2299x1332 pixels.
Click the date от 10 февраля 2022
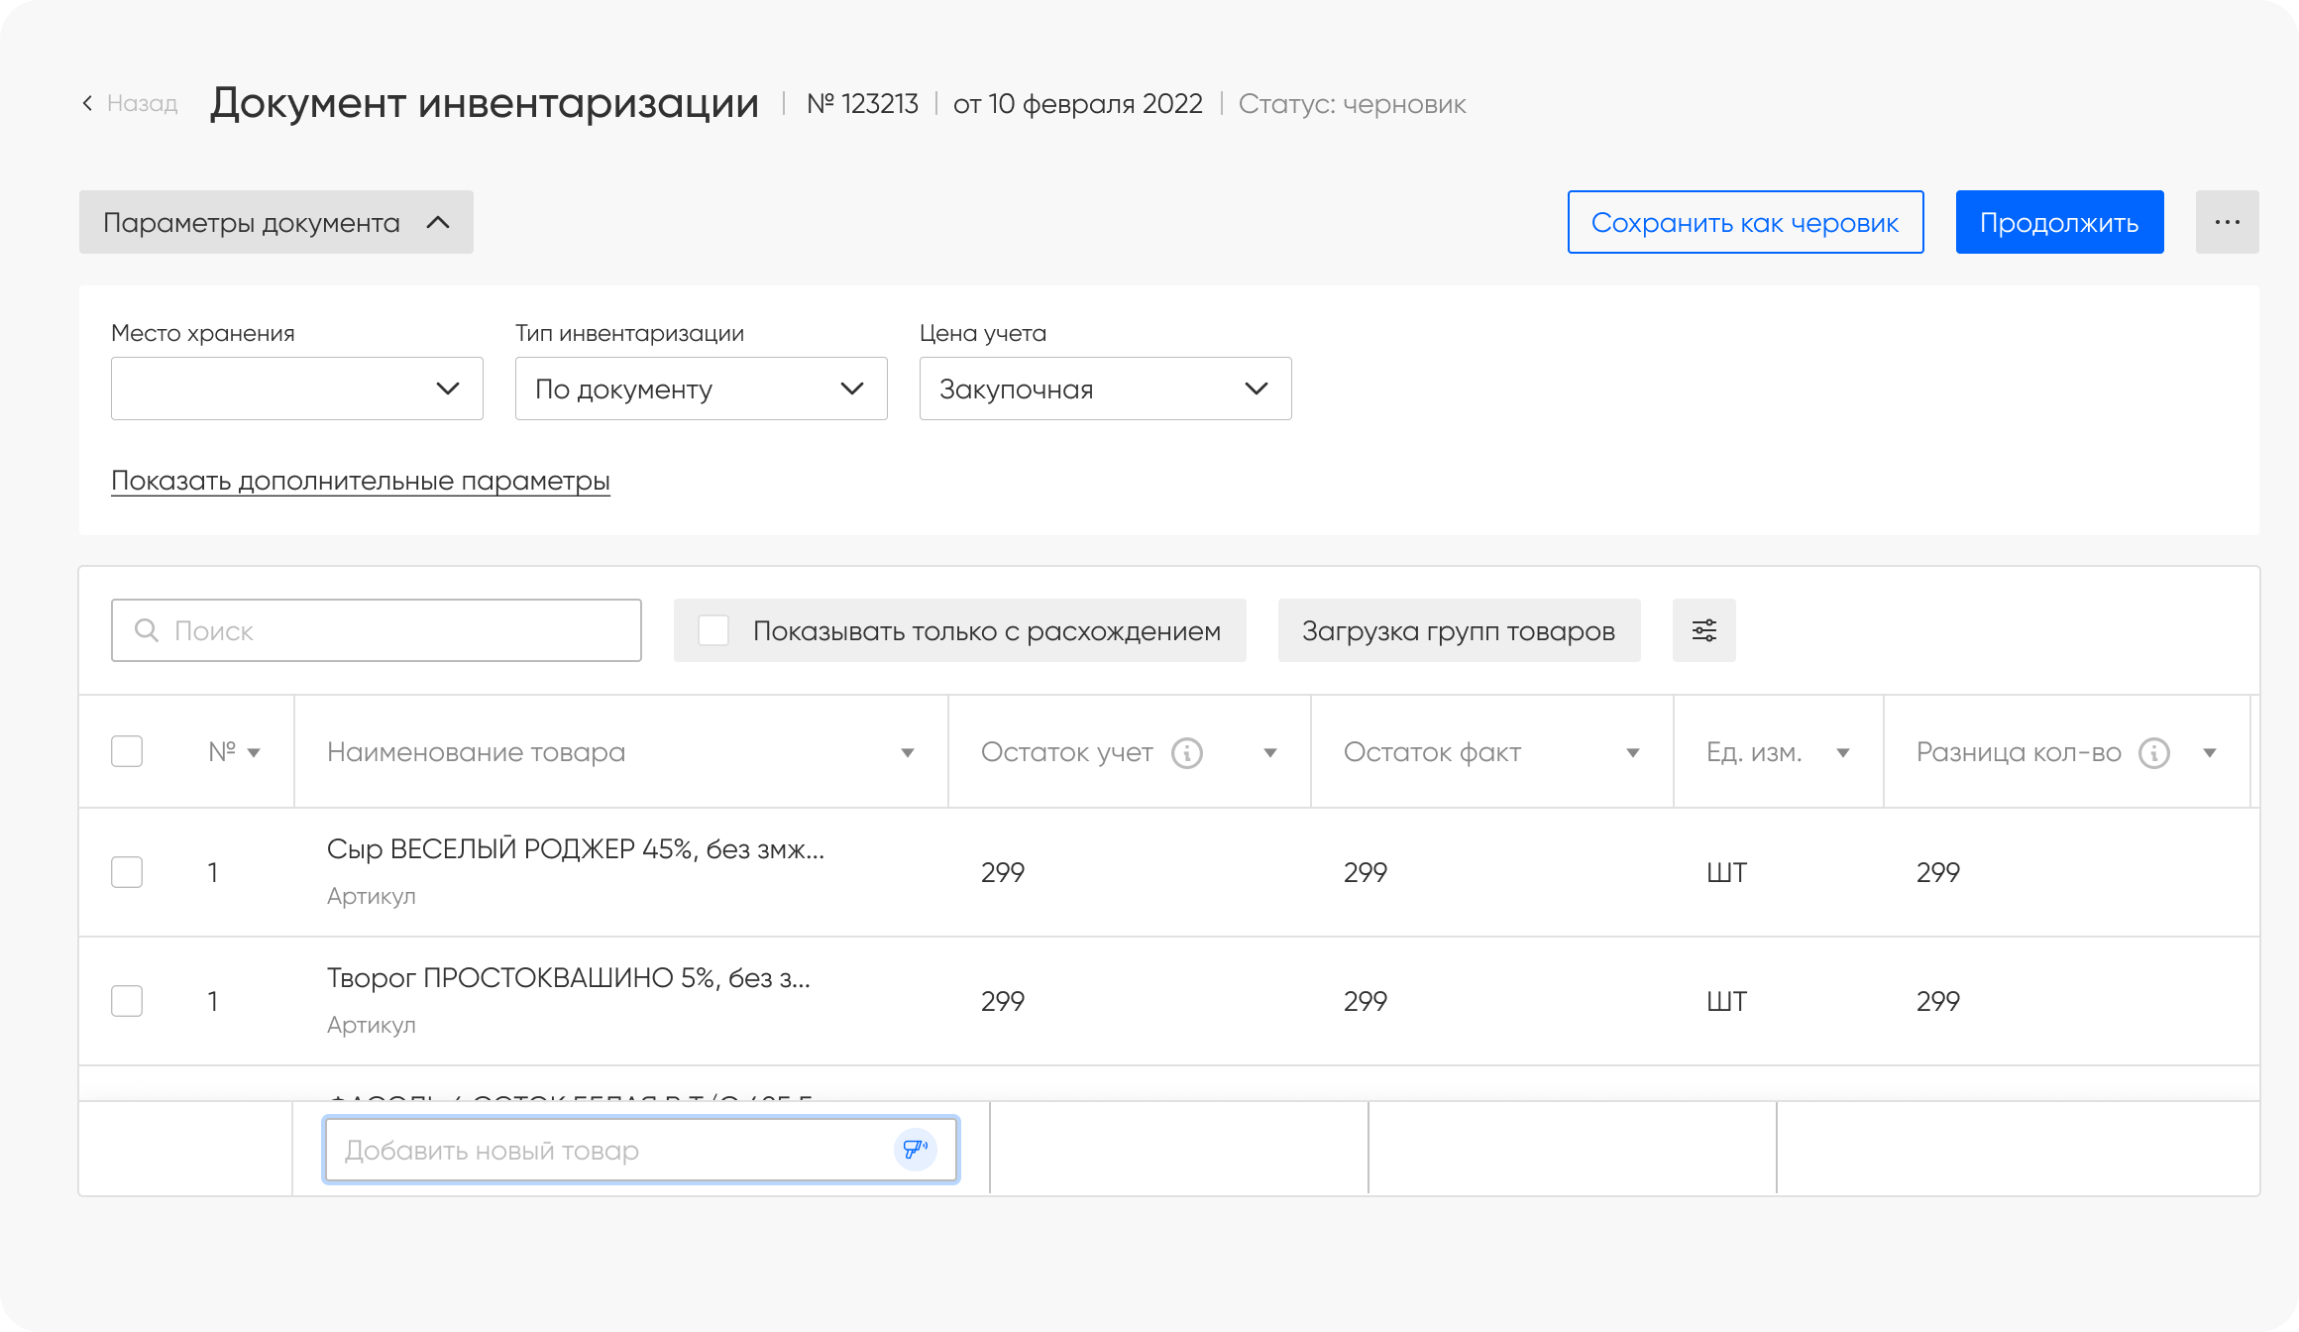[1078, 103]
